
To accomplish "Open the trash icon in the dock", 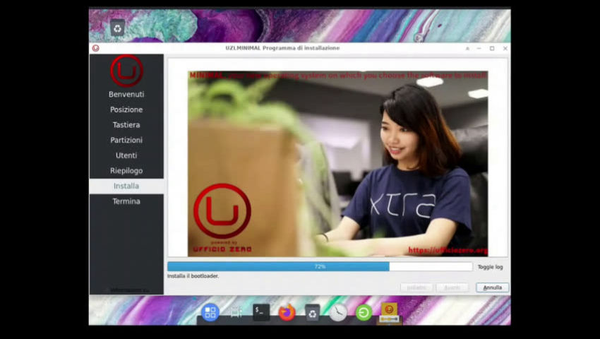I will (312, 312).
